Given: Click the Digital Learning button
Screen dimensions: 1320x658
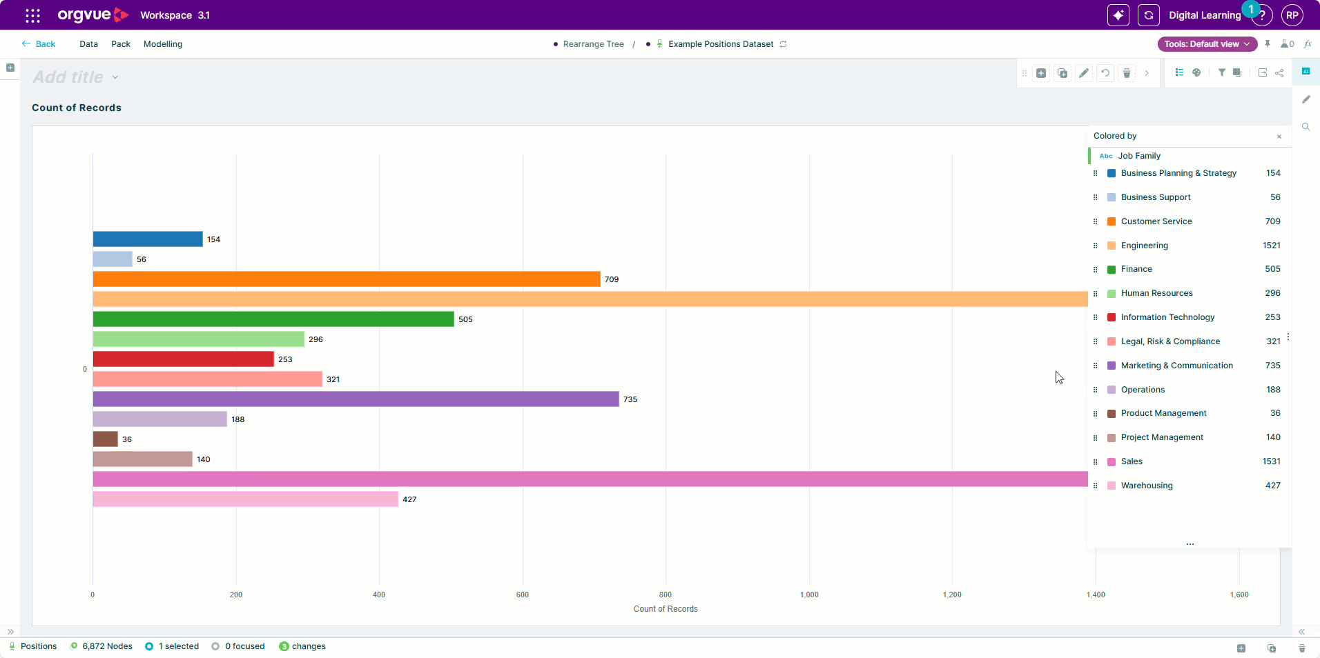Looking at the screenshot, I should 1205,15.
